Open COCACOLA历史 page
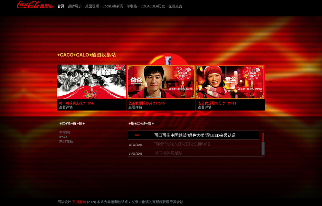Screen dimensions: 322x206 click(153, 6)
